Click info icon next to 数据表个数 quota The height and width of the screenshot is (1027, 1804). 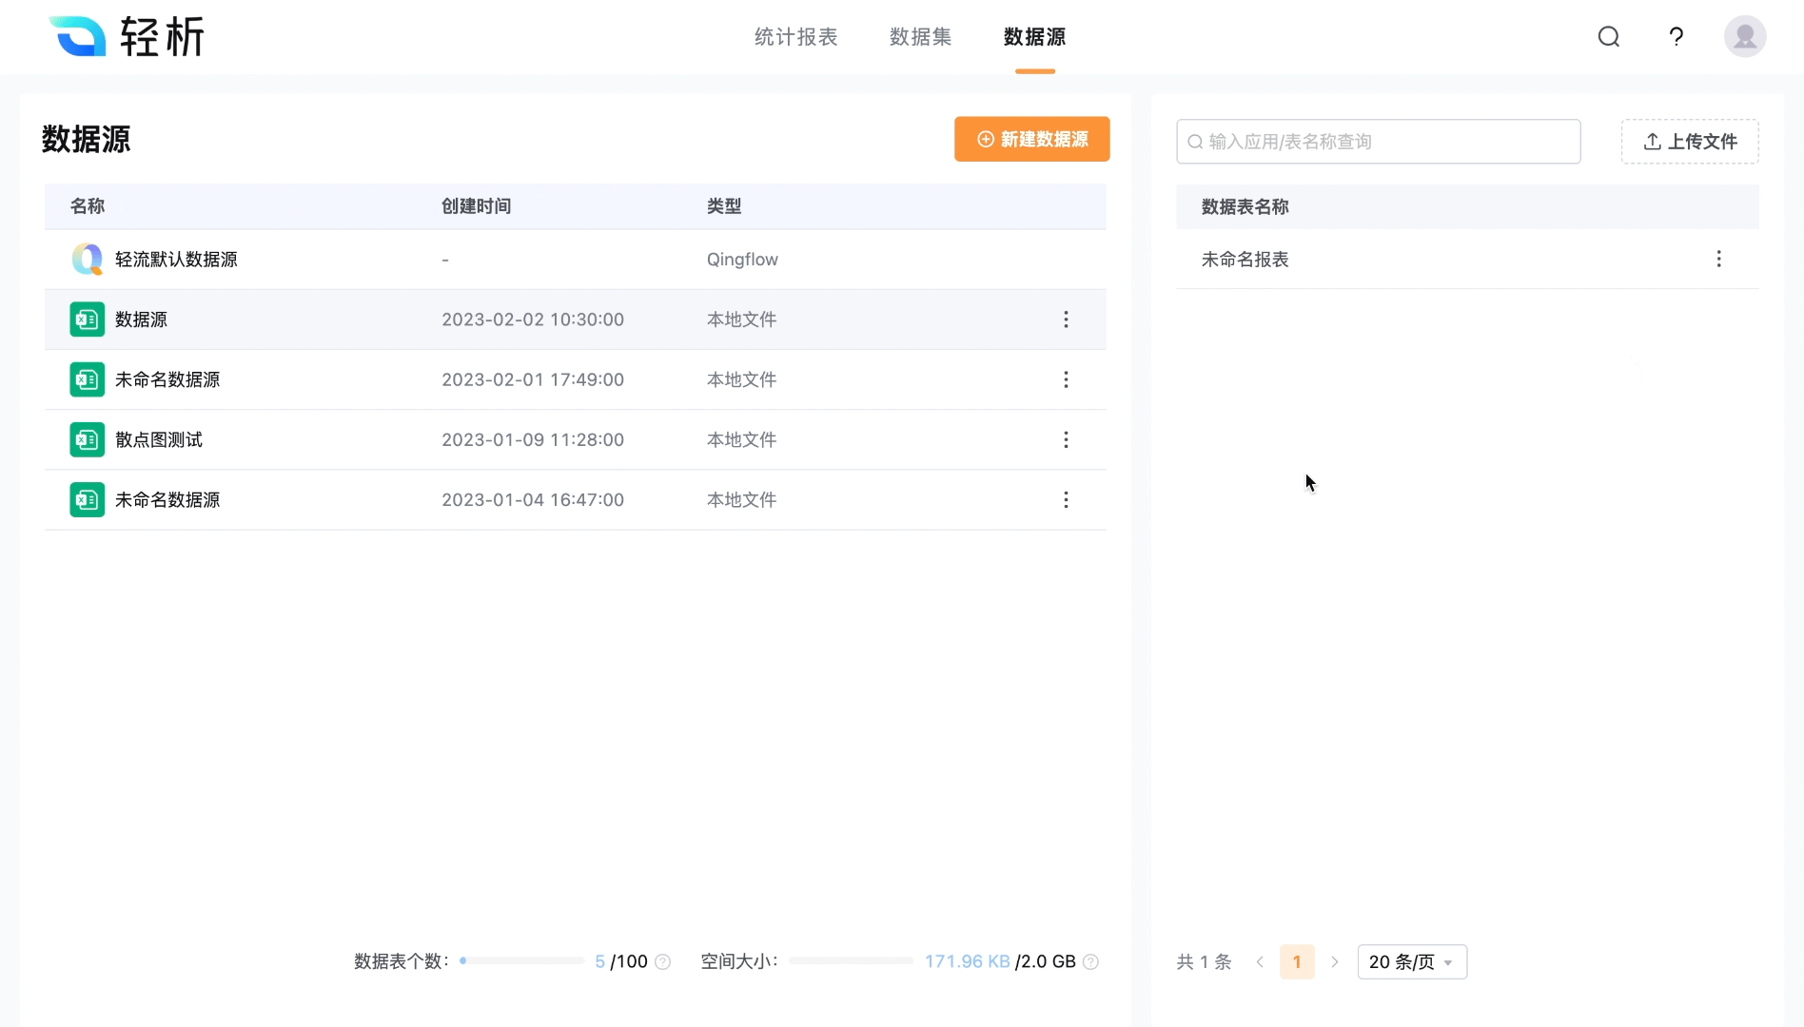663,962
